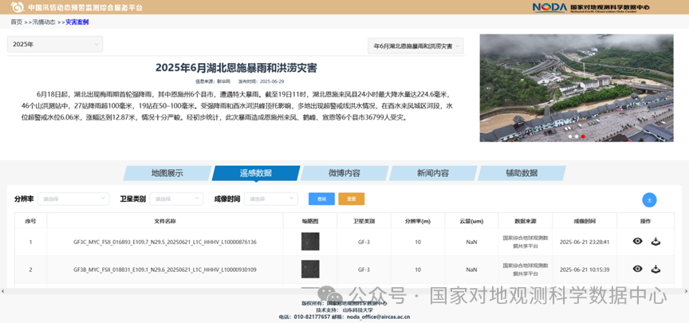The width and height of the screenshot is (689, 323).
Task: Expand the 2025年 year dropdown
Action: pyautogui.click(x=54, y=45)
